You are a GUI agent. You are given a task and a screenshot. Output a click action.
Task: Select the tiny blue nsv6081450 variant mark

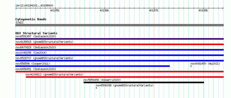191,66
